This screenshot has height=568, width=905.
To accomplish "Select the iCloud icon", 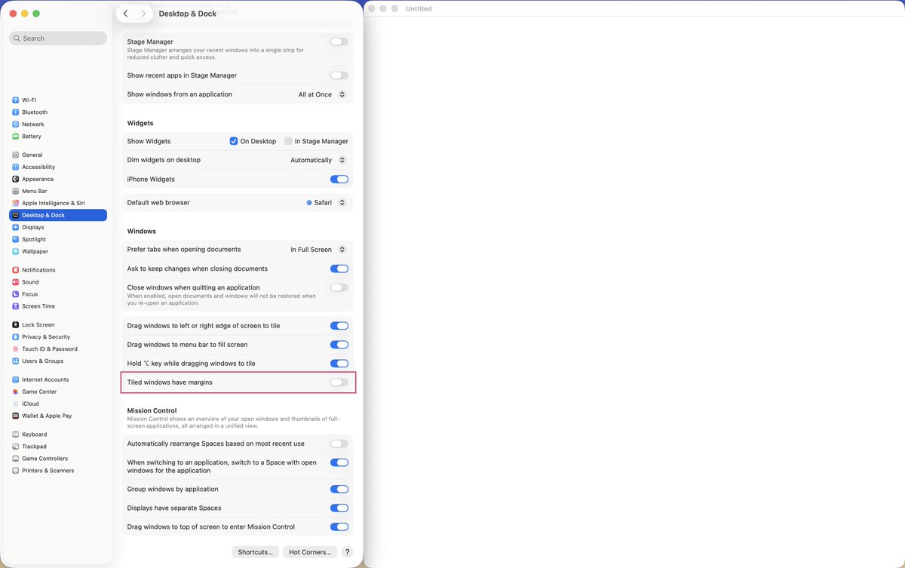I will 15,404.
